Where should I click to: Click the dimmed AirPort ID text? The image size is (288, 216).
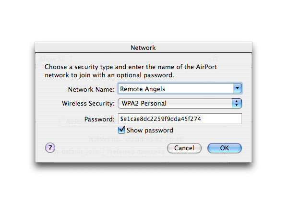tap(135, 139)
